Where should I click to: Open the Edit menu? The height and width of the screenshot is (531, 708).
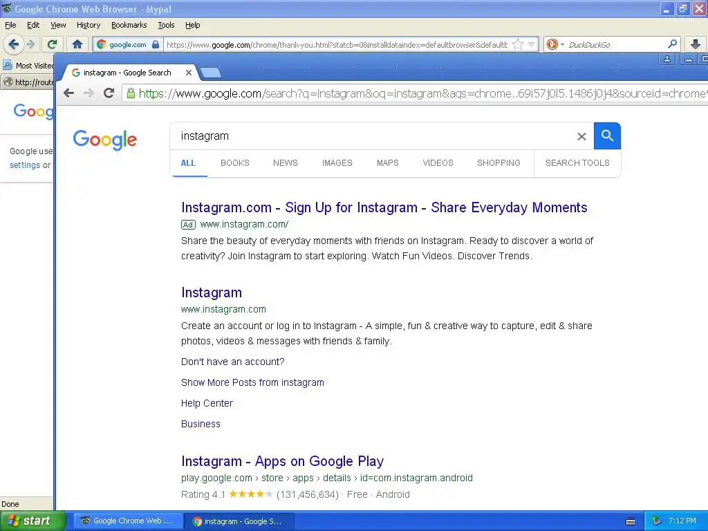click(33, 25)
